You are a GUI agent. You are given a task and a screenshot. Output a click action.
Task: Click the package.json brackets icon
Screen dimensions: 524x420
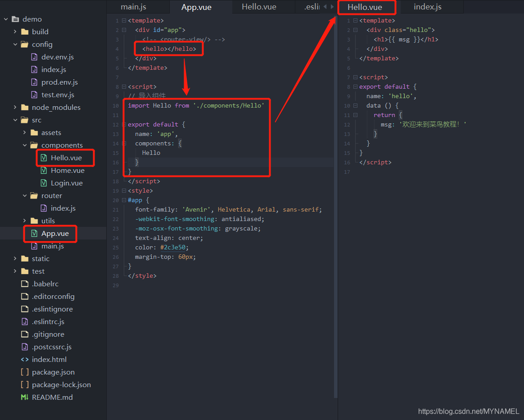click(x=25, y=372)
